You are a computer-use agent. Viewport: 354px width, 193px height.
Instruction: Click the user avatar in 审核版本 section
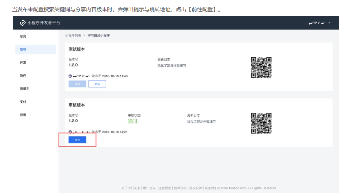click(70, 132)
